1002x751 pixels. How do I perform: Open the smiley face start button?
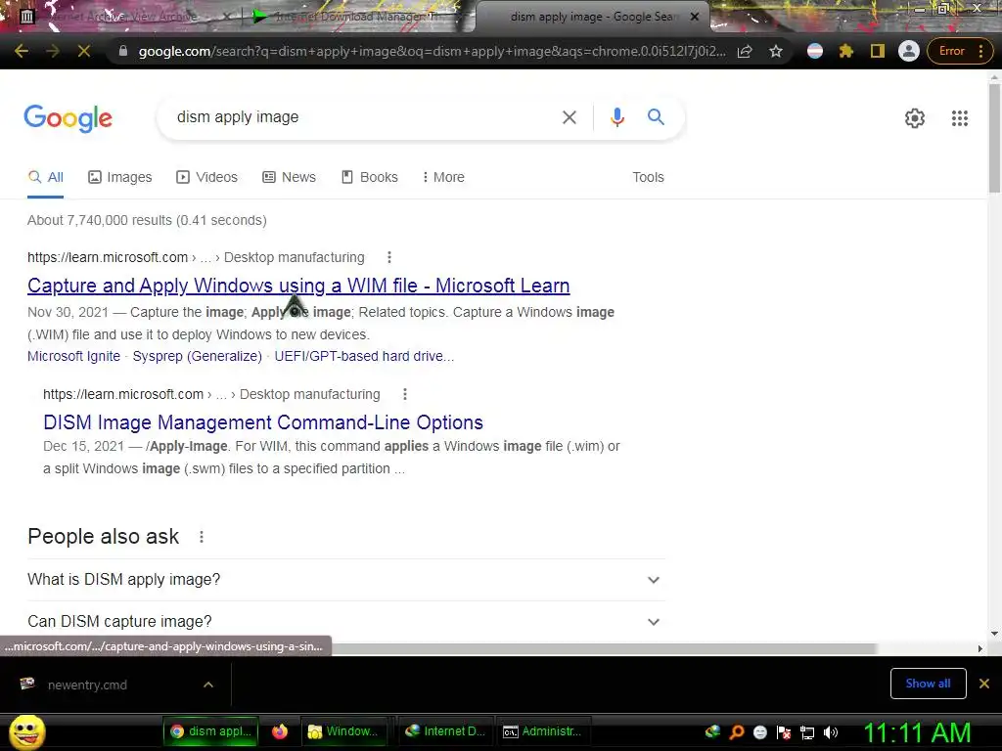(x=26, y=732)
